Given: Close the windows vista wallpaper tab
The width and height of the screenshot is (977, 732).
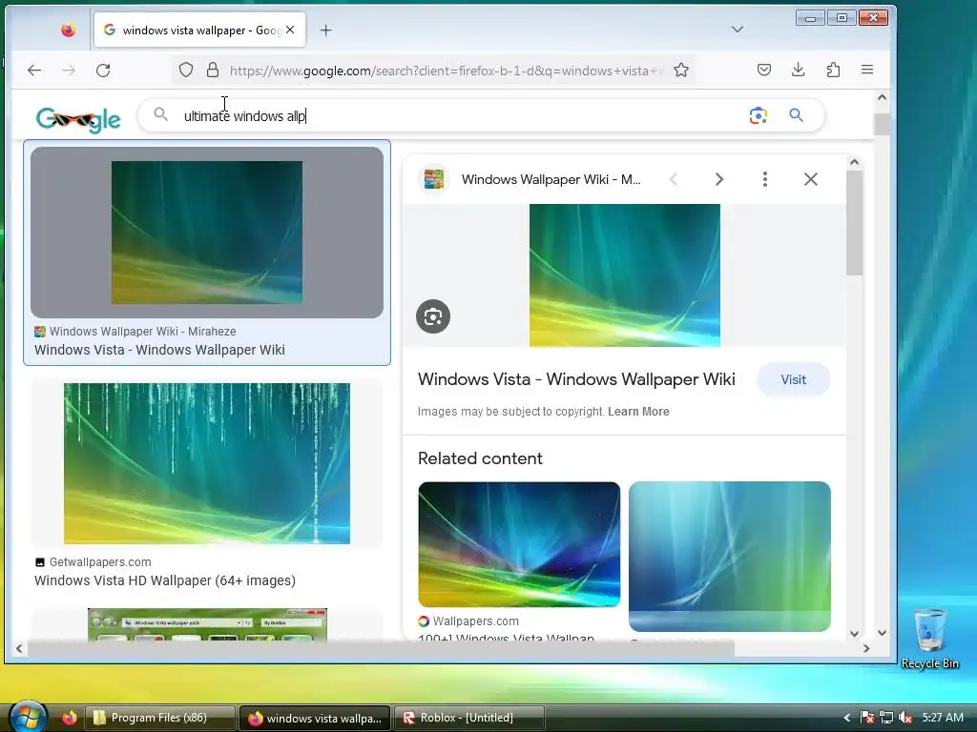Looking at the screenshot, I should click(290, 30).
